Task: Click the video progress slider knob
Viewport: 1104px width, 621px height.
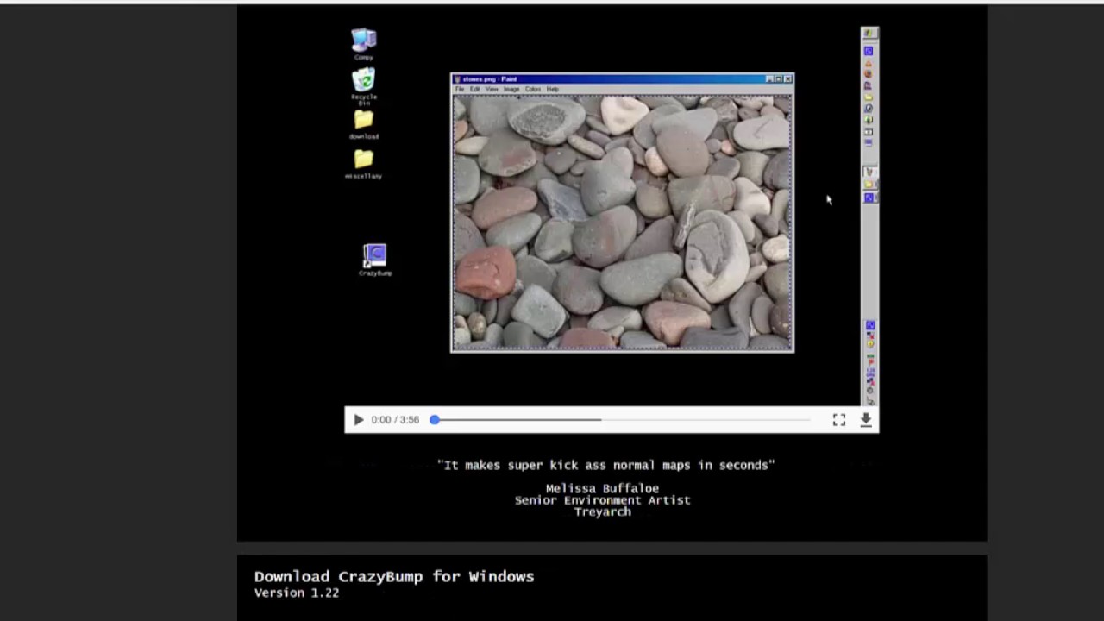Action: pyautogui.click(x=435, y=420)
